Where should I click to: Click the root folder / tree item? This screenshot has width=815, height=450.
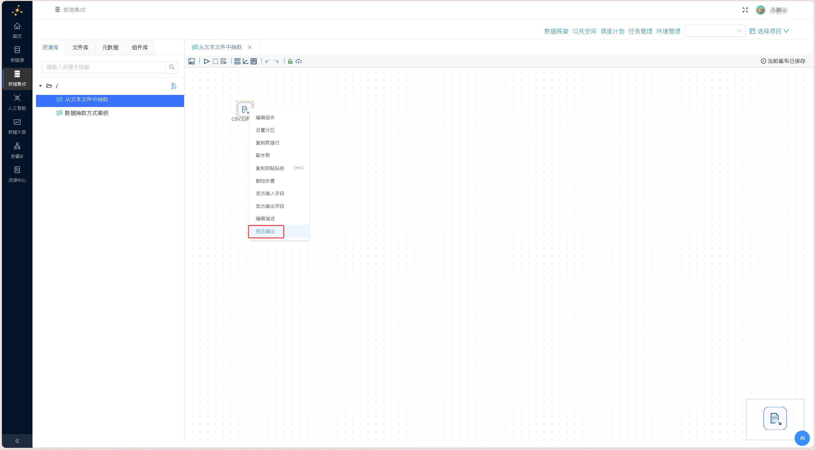click(x=53, y=86)
